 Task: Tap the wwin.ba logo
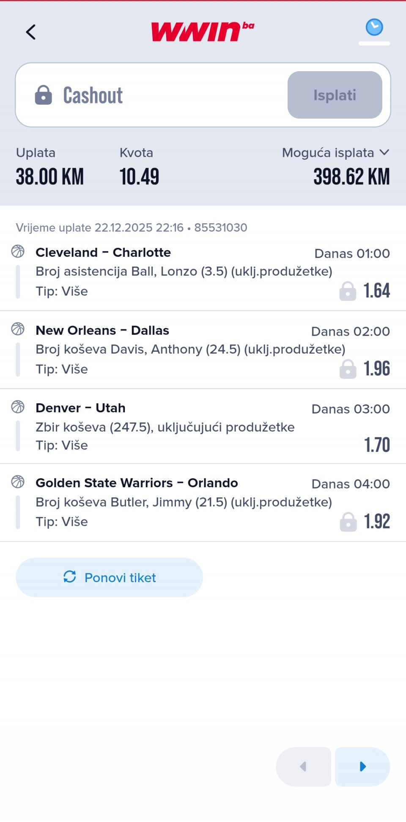point(203,31)
